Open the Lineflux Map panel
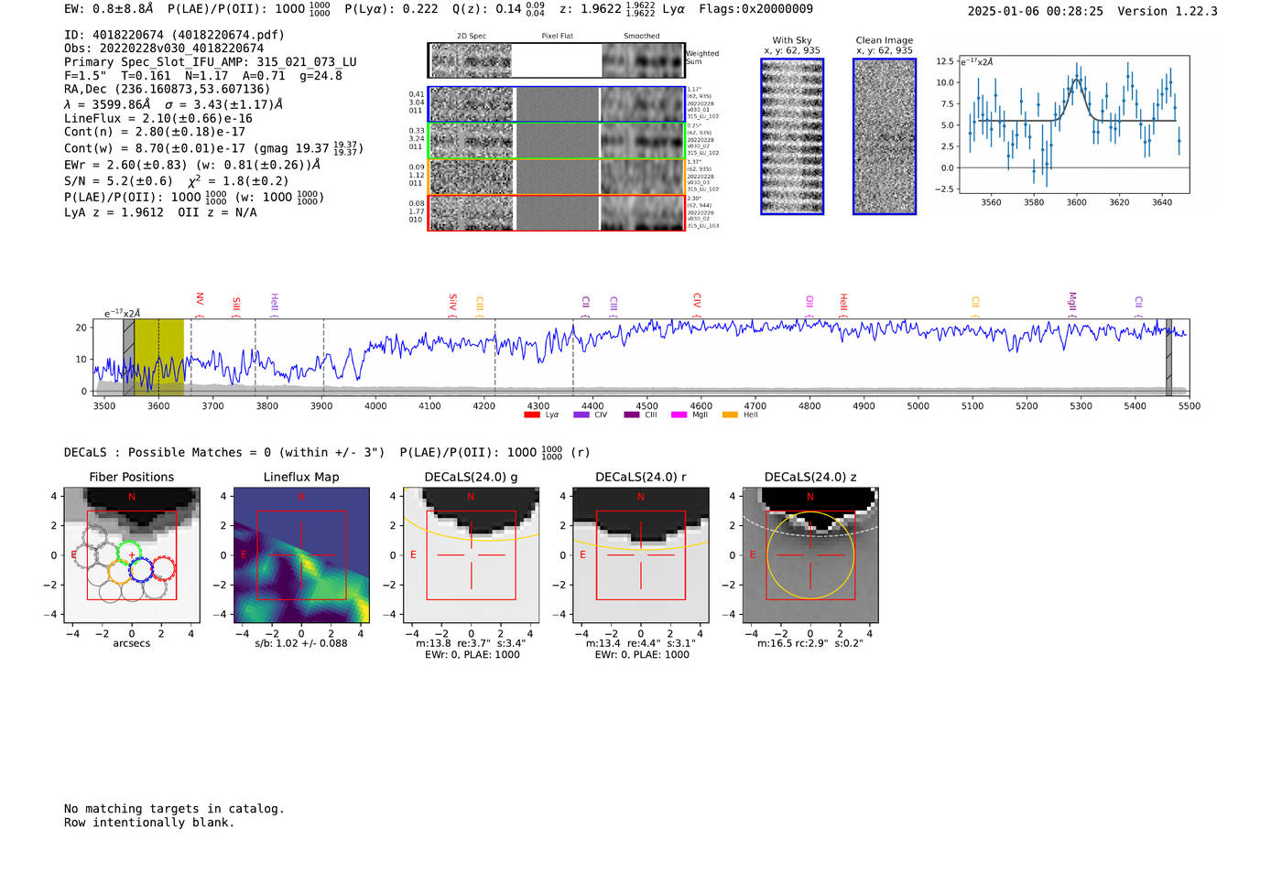 301,555
